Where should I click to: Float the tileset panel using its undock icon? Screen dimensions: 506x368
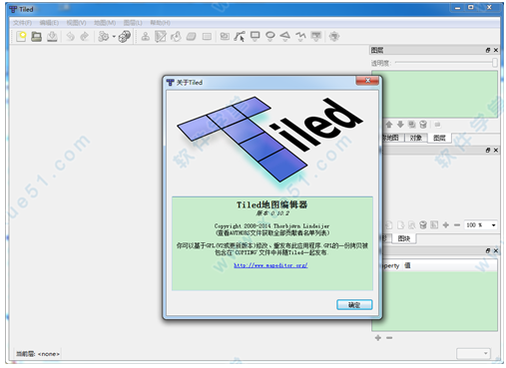(488, 151)
